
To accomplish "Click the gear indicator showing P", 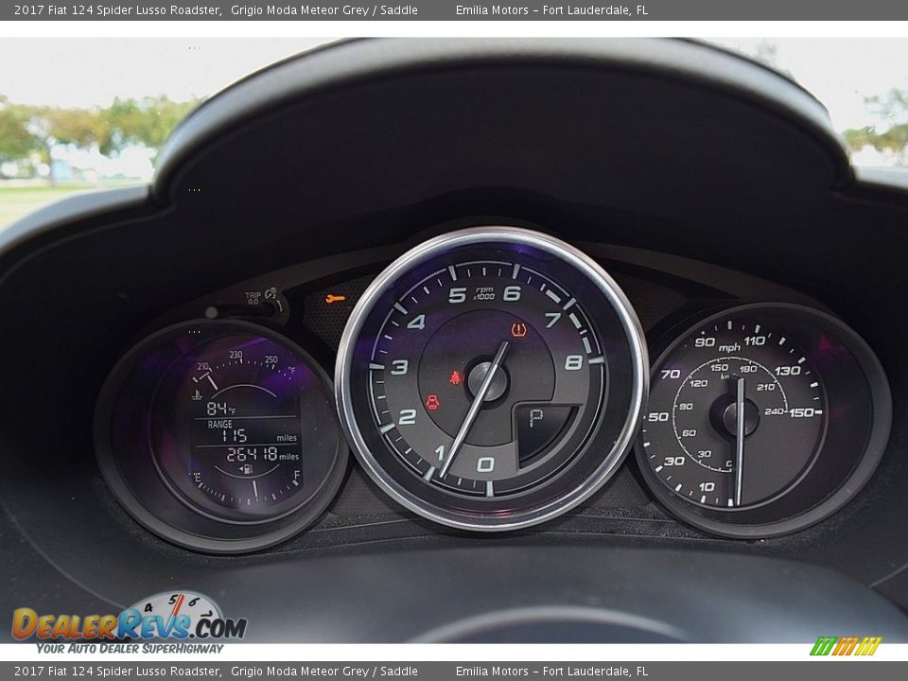I will [x=536, y=417].
